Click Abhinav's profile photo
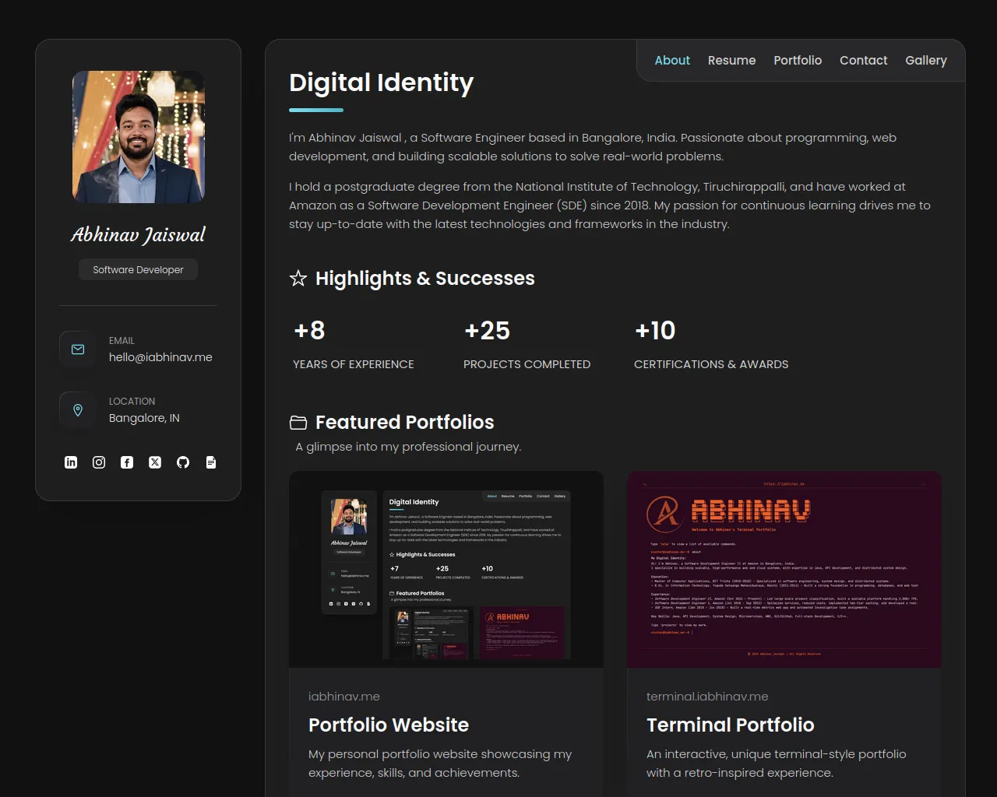 pyautogui.click(x=139, y=137)
